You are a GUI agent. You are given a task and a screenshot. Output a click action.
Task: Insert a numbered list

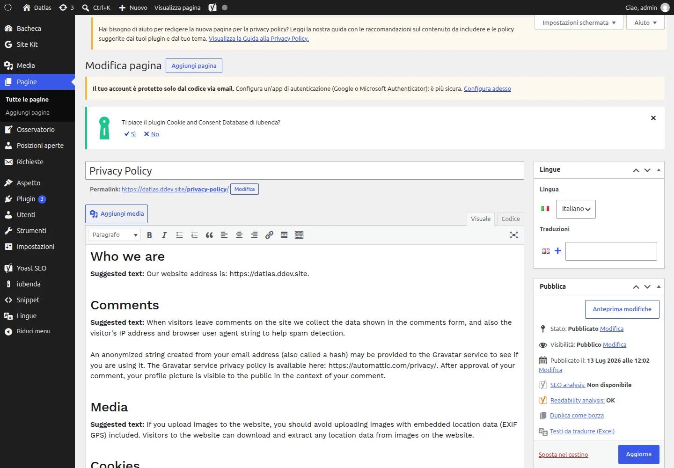point(194,235)
